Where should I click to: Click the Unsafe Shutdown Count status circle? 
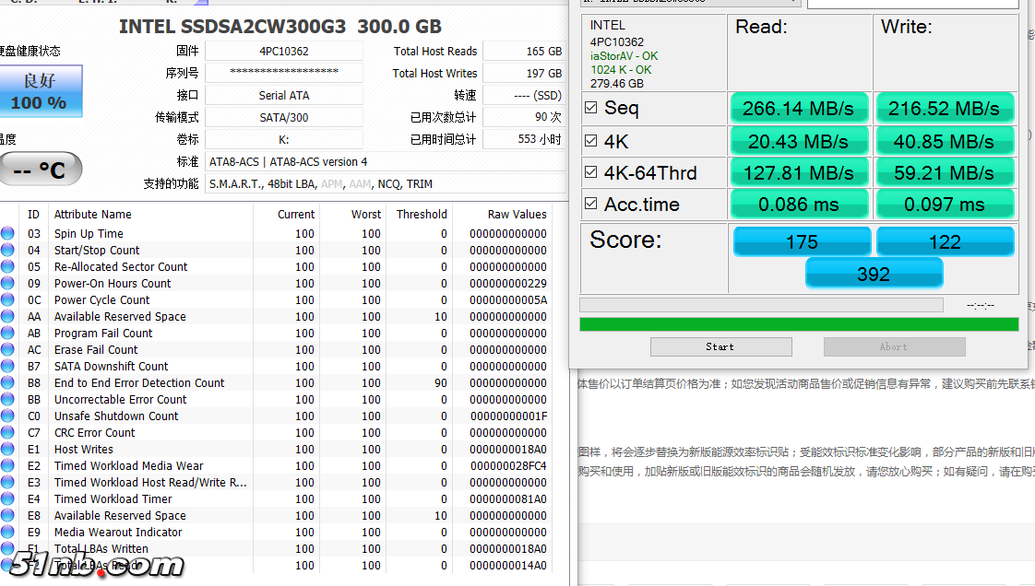pyautogui.click(x=7, y=416)
